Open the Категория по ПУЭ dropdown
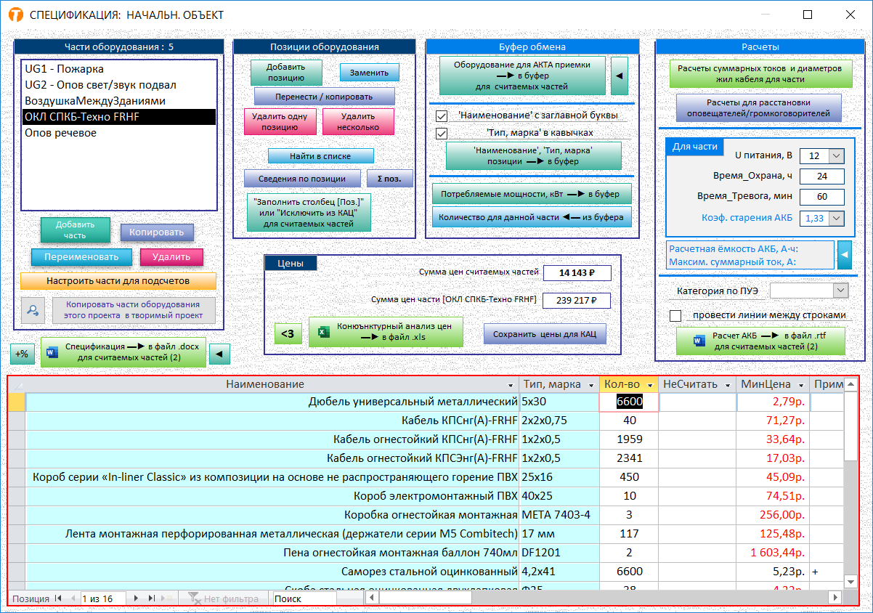The height and width of the screenshot is (613, 873). [840, 291]
